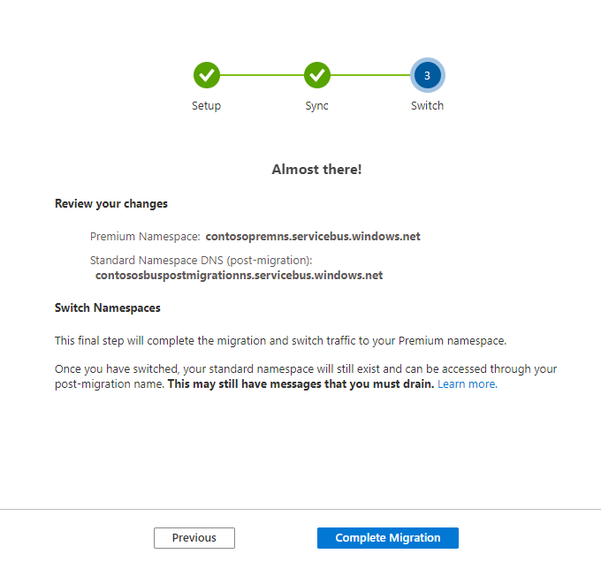The image size is (601, 569).
Task: Click the final step migration description sentence
Action: click(280, 341)
